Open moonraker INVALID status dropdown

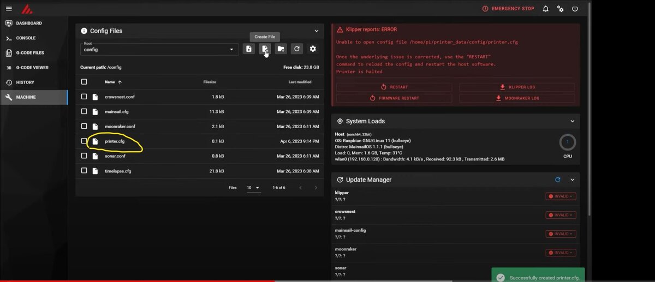coord(561,253)
